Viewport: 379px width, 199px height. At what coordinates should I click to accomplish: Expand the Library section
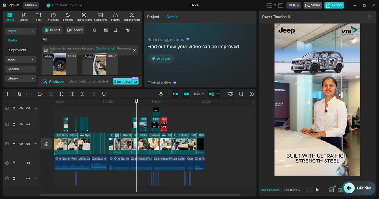20,78
